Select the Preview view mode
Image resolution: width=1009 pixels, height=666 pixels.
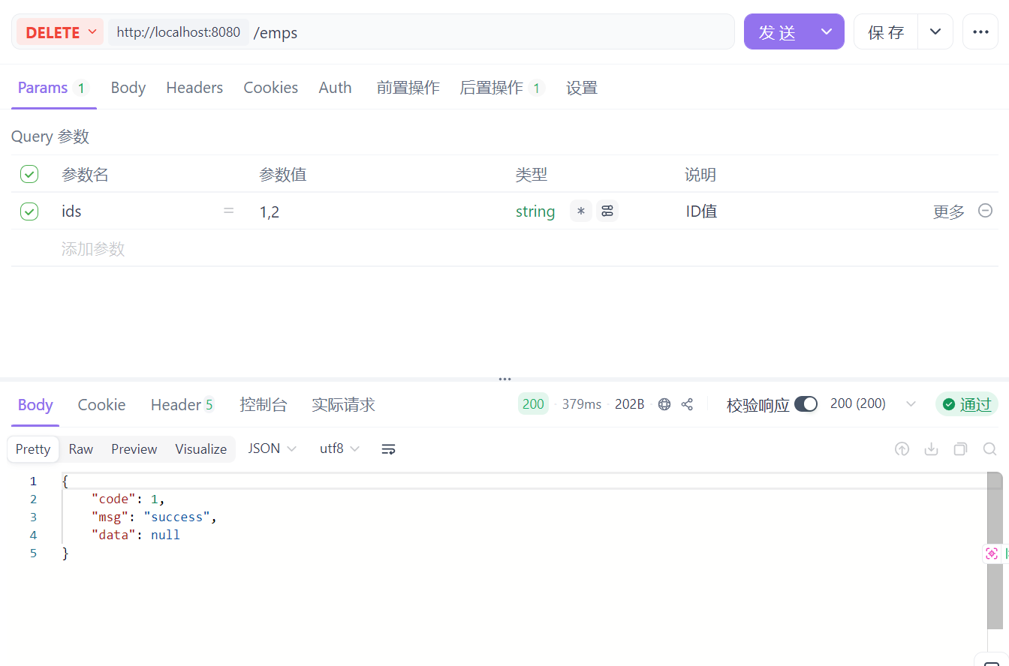point(134,449)
